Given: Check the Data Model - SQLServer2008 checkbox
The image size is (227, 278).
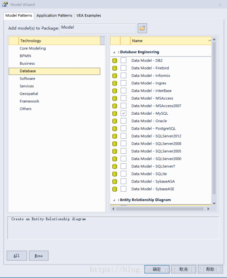Looking at the screenshot, I should point(123,143).
